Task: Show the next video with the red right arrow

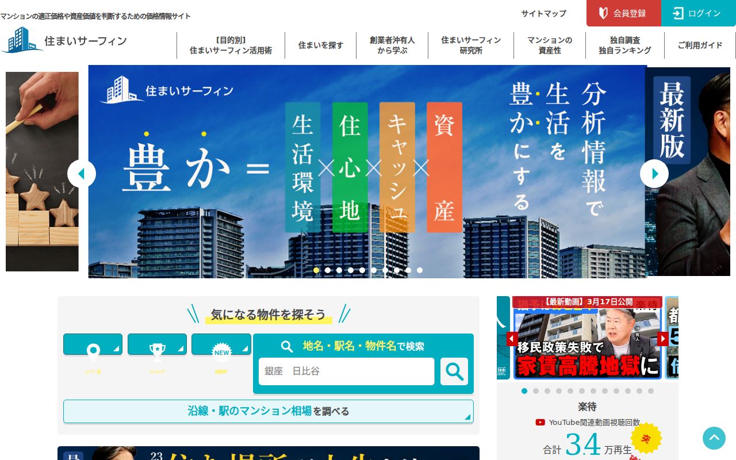Action: point(663,339)
